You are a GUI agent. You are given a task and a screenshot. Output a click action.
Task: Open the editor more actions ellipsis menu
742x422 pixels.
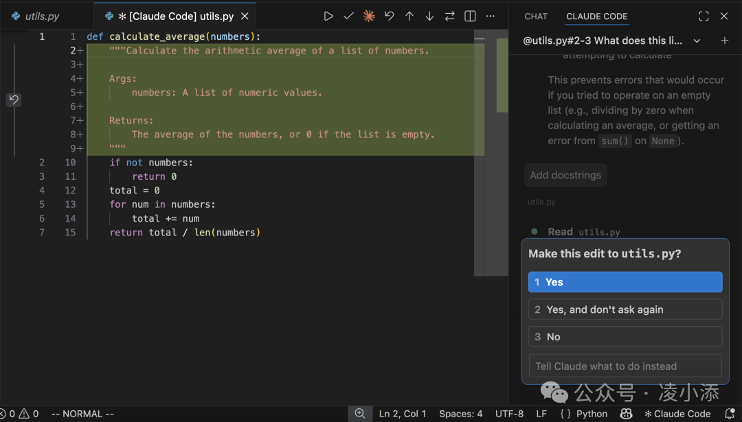coord(490,16)
